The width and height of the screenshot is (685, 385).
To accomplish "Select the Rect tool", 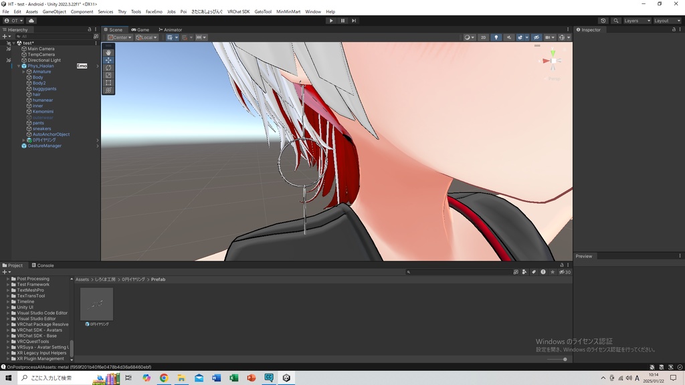I will 108,82.
